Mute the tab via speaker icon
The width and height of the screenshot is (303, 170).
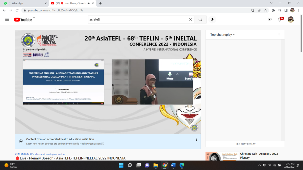tap(89, 3)
